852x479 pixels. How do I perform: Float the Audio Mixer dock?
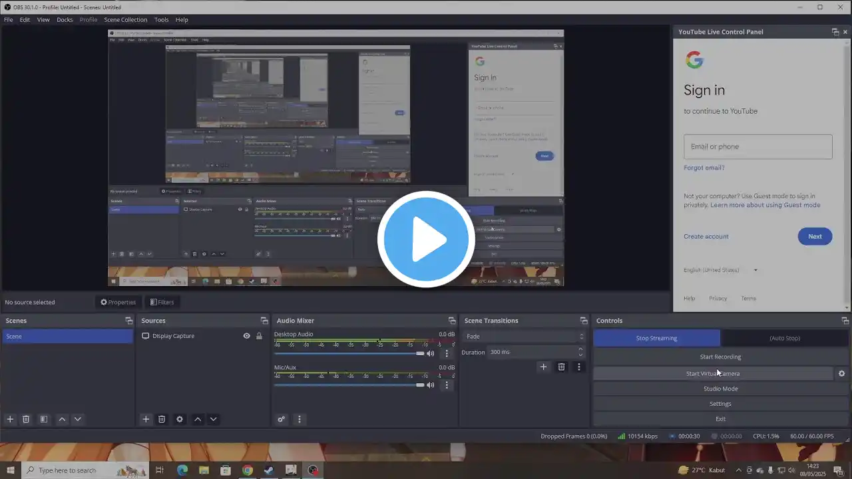[452, 321]
